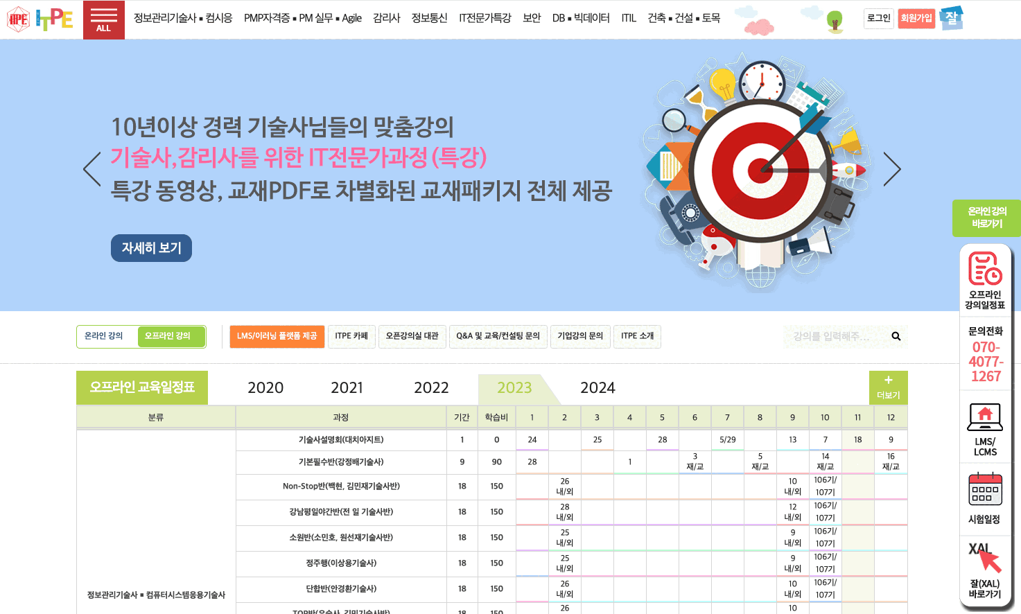
Task: Select the 오프라인 강의 toggle
Action: (x=168, y=336)
